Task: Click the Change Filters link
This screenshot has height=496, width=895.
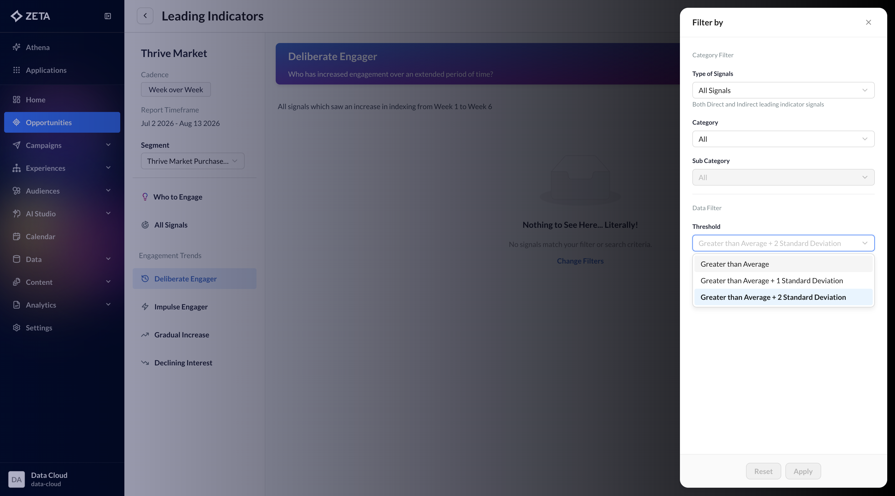Action: coord(580,261)
